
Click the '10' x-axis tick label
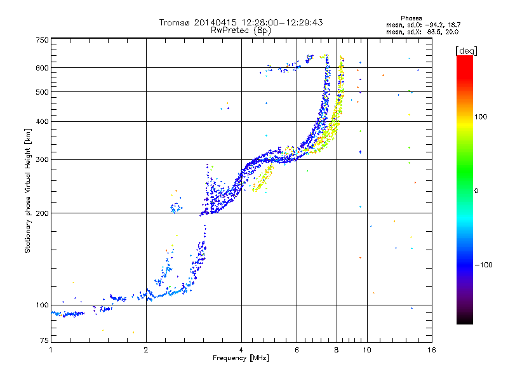click(x=367, y=350)
